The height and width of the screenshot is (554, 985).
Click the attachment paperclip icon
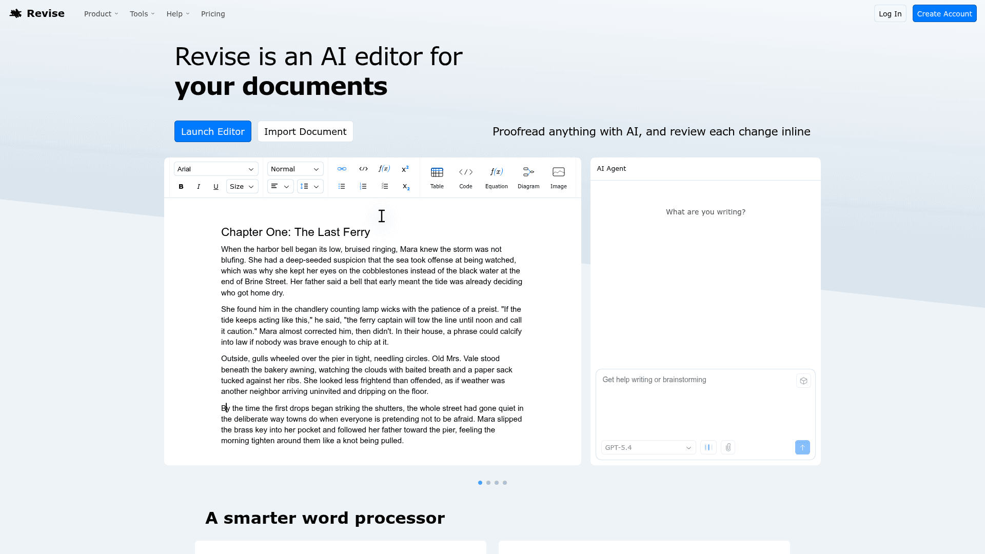pos(728,447)
